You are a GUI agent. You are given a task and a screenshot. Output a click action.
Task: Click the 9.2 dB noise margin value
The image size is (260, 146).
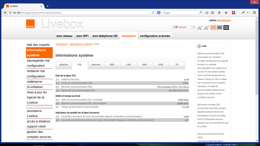(185, 107)
